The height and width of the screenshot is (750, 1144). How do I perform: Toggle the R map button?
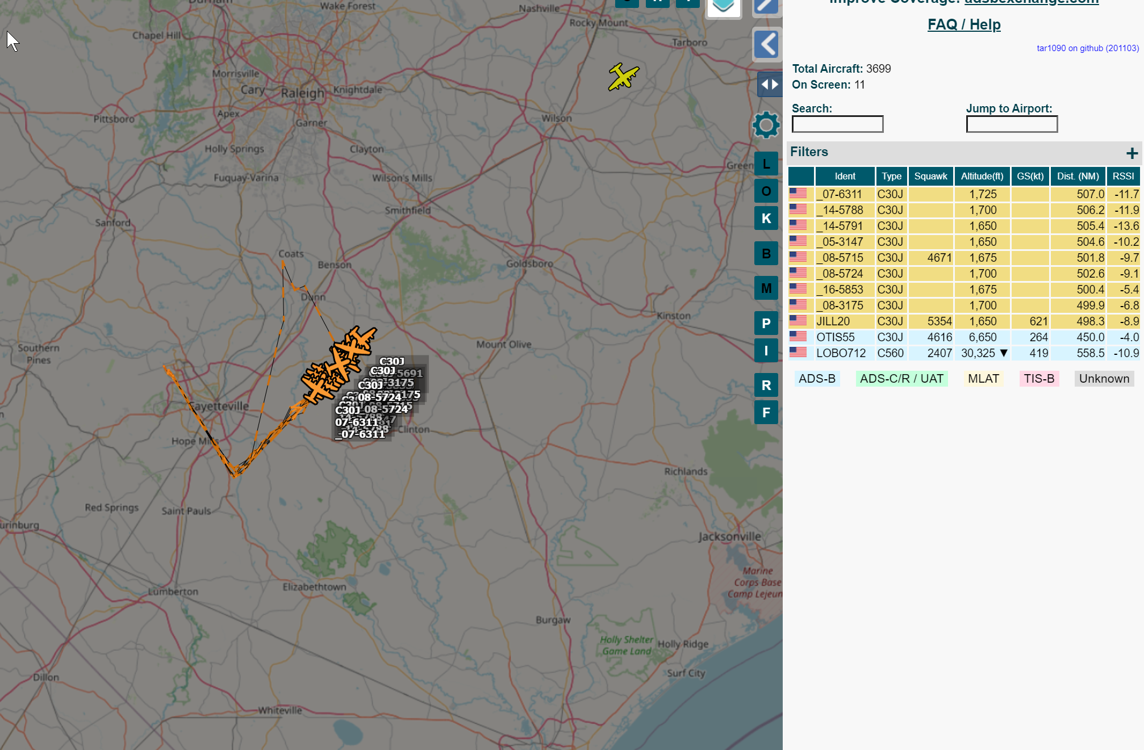766,386
